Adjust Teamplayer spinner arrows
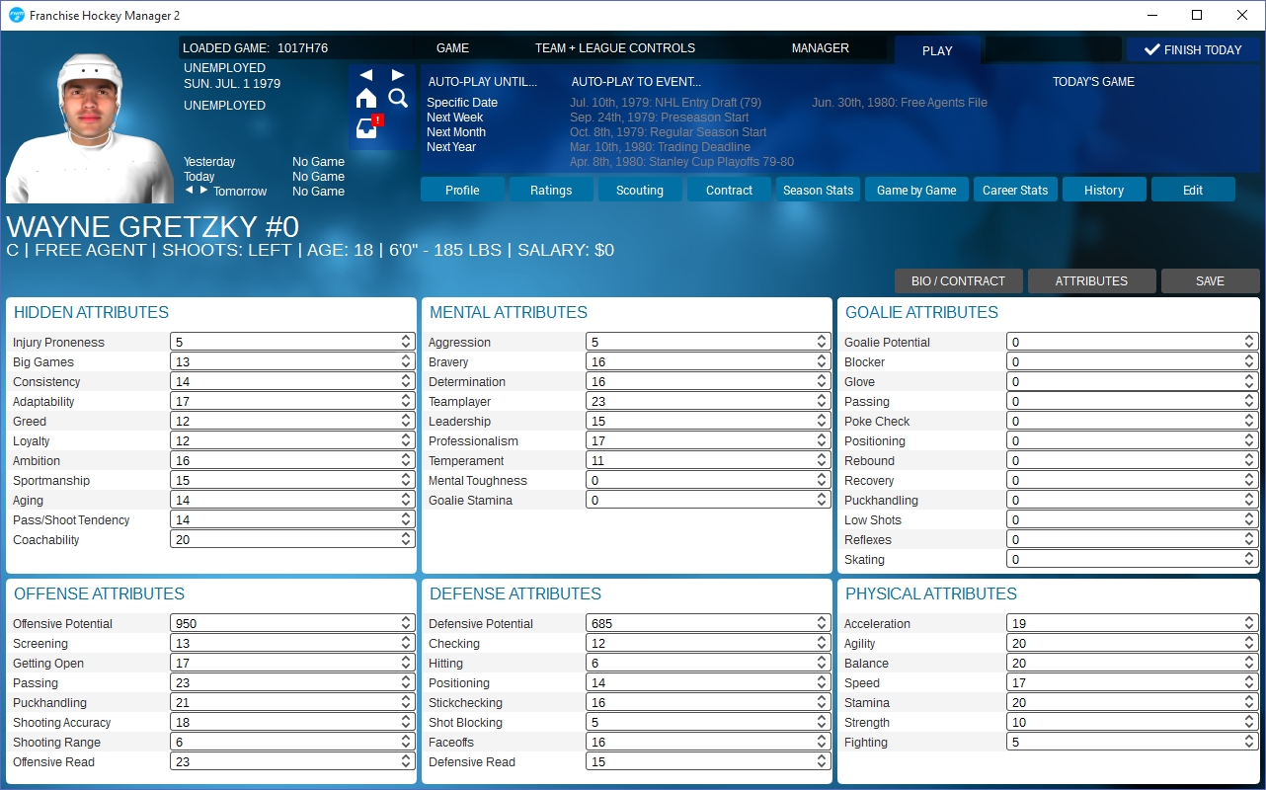This screenshot has height=790, width=1266. (x=822, y=401)
